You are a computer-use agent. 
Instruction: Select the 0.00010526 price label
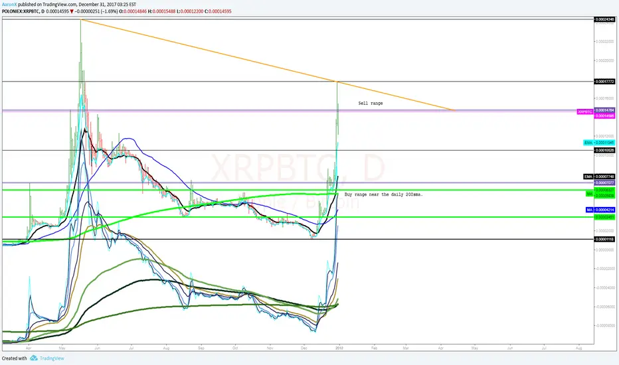(605, 151)
